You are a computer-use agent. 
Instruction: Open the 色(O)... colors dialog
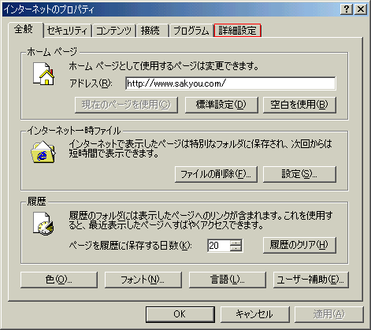59,280
